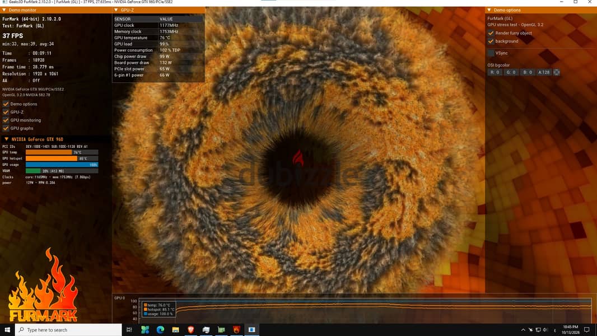Open the gray documents app on taskbar
The width and height of the screenshot is (597, 336).
click(x=206, y=330)
